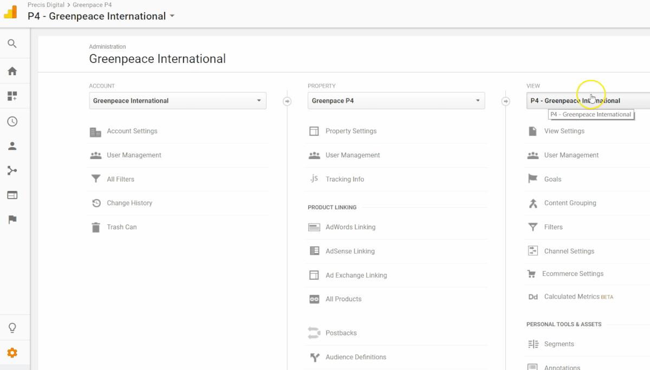Click the Greenpace P4 breadcrumb text
This screenshot has height=370, width=650.
[x=92, y=5]
